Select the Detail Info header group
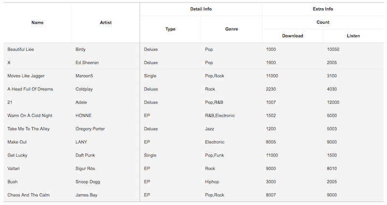 tap(201, 9)
